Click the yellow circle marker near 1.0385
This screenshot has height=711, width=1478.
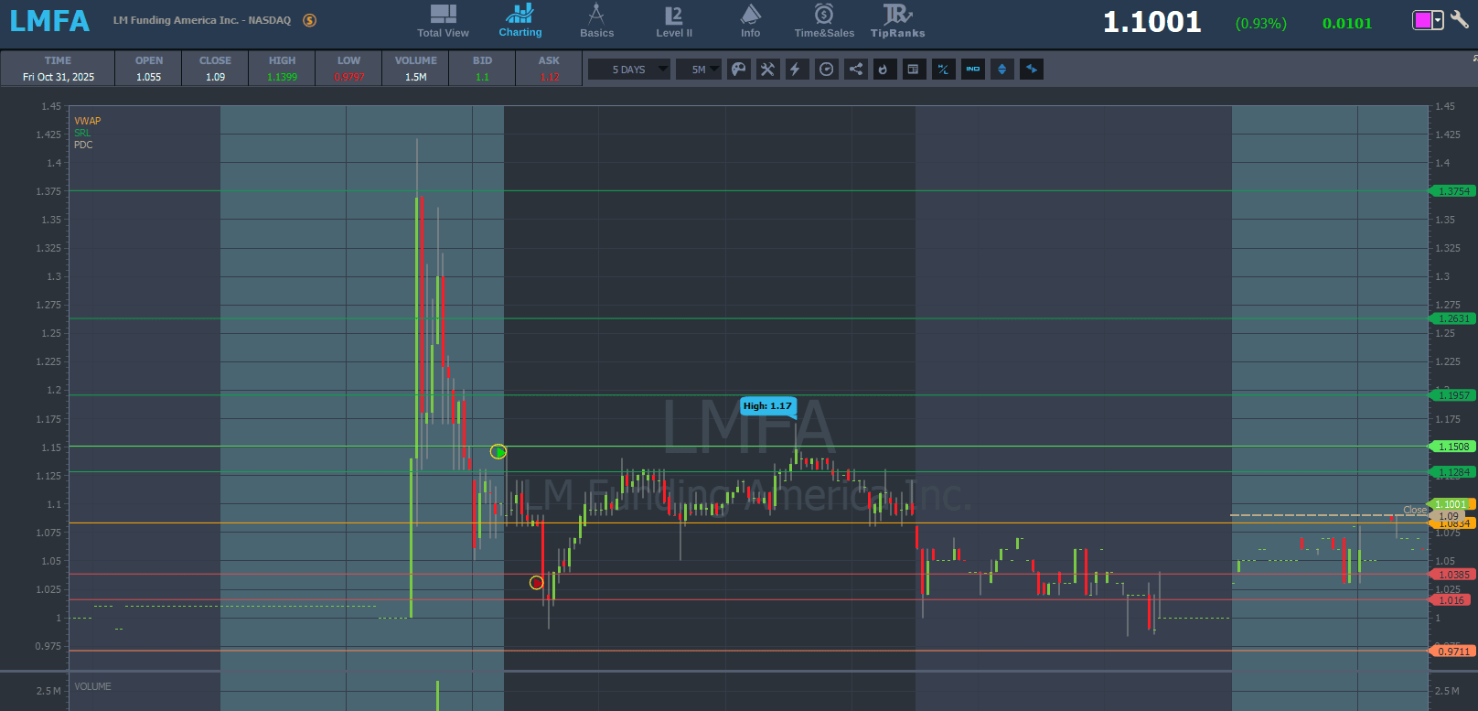coord(537,582)
